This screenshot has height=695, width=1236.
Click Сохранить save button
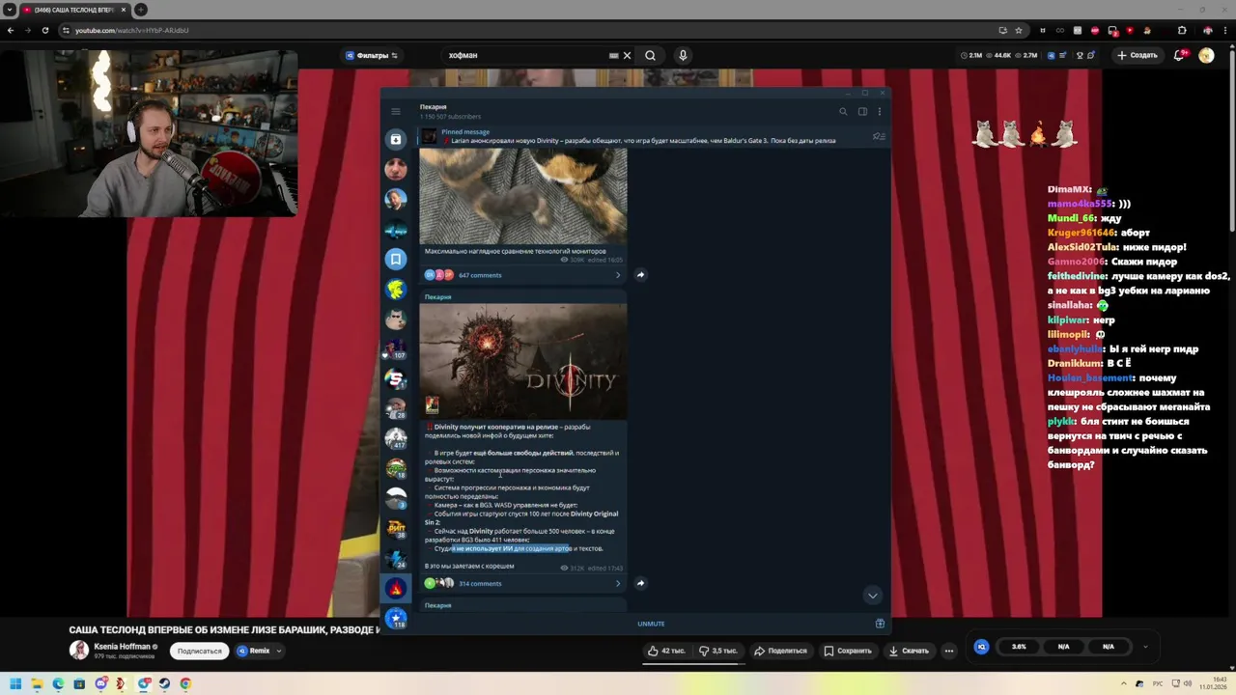coord(848,651)
